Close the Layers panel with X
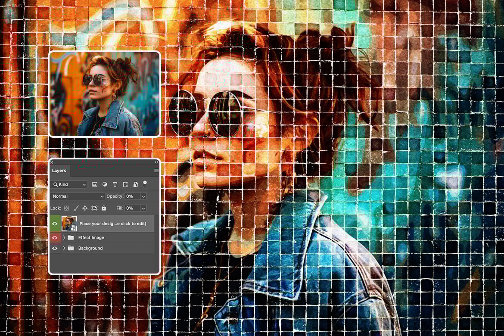504x336 pixels. click(x=52, y=162)
